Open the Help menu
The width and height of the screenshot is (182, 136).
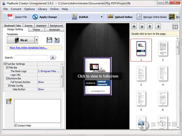65,9
